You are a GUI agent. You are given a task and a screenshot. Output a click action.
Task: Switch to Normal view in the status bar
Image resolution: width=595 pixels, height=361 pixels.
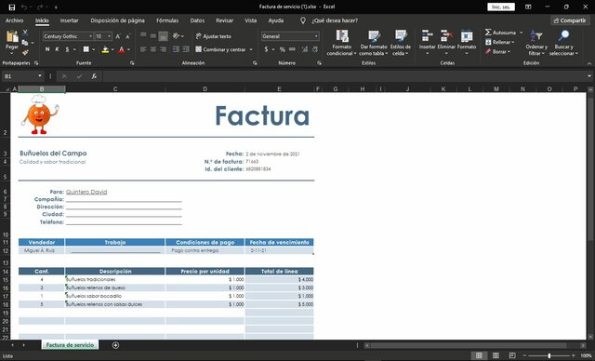[480, 355]
